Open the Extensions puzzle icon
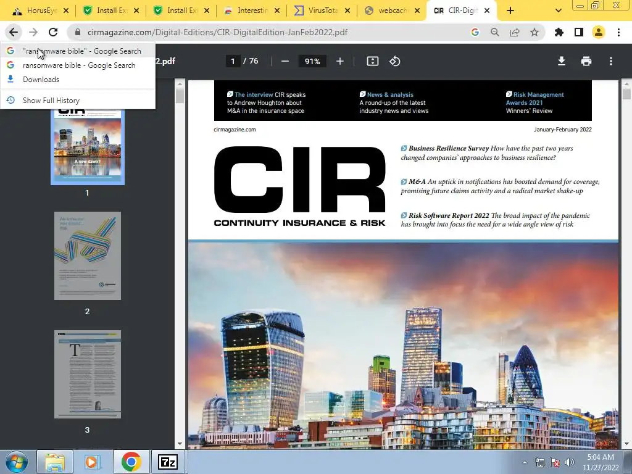This screenshot has width=632, height=474. click(x=559, y=32)
